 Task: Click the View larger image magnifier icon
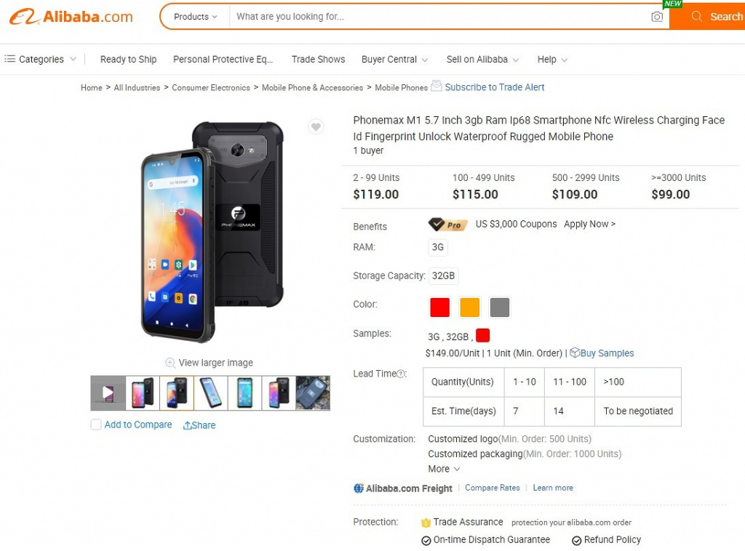[170, 363]
